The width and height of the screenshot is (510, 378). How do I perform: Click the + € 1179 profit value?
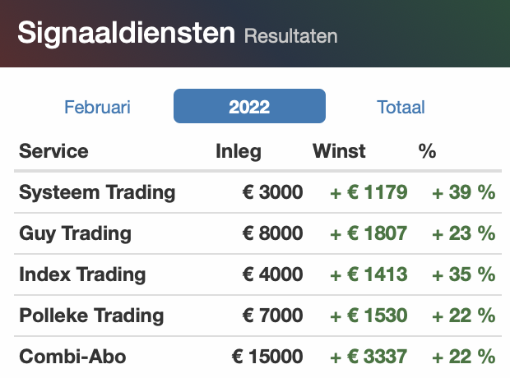[x=369, y=192]
